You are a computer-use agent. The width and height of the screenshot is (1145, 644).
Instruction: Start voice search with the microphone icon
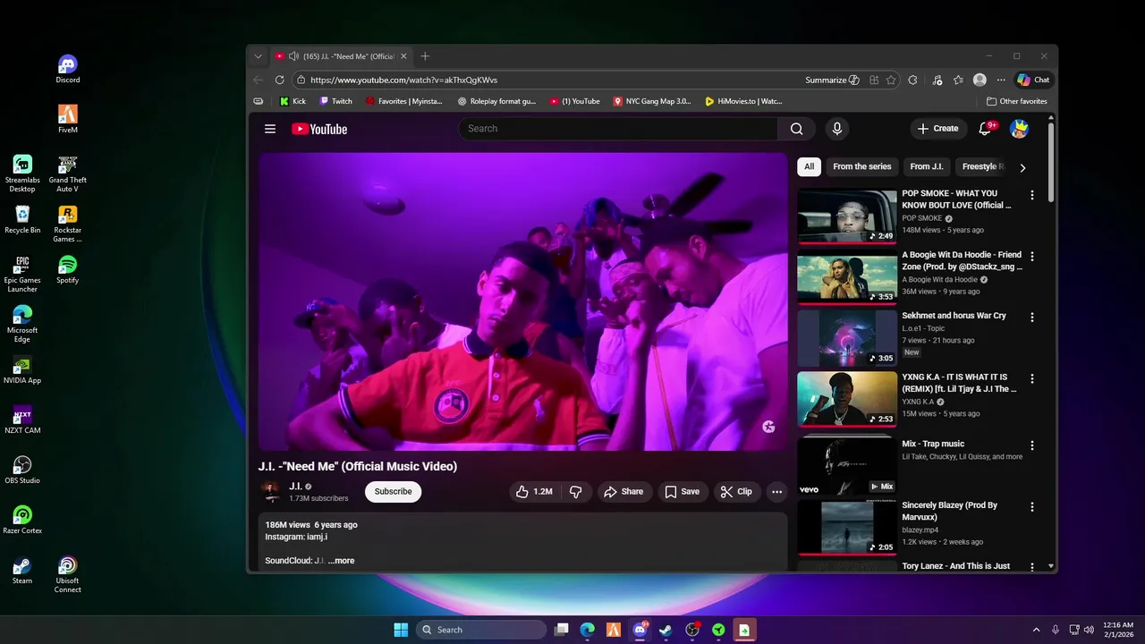pyautogui.click(x=837, y=129)
